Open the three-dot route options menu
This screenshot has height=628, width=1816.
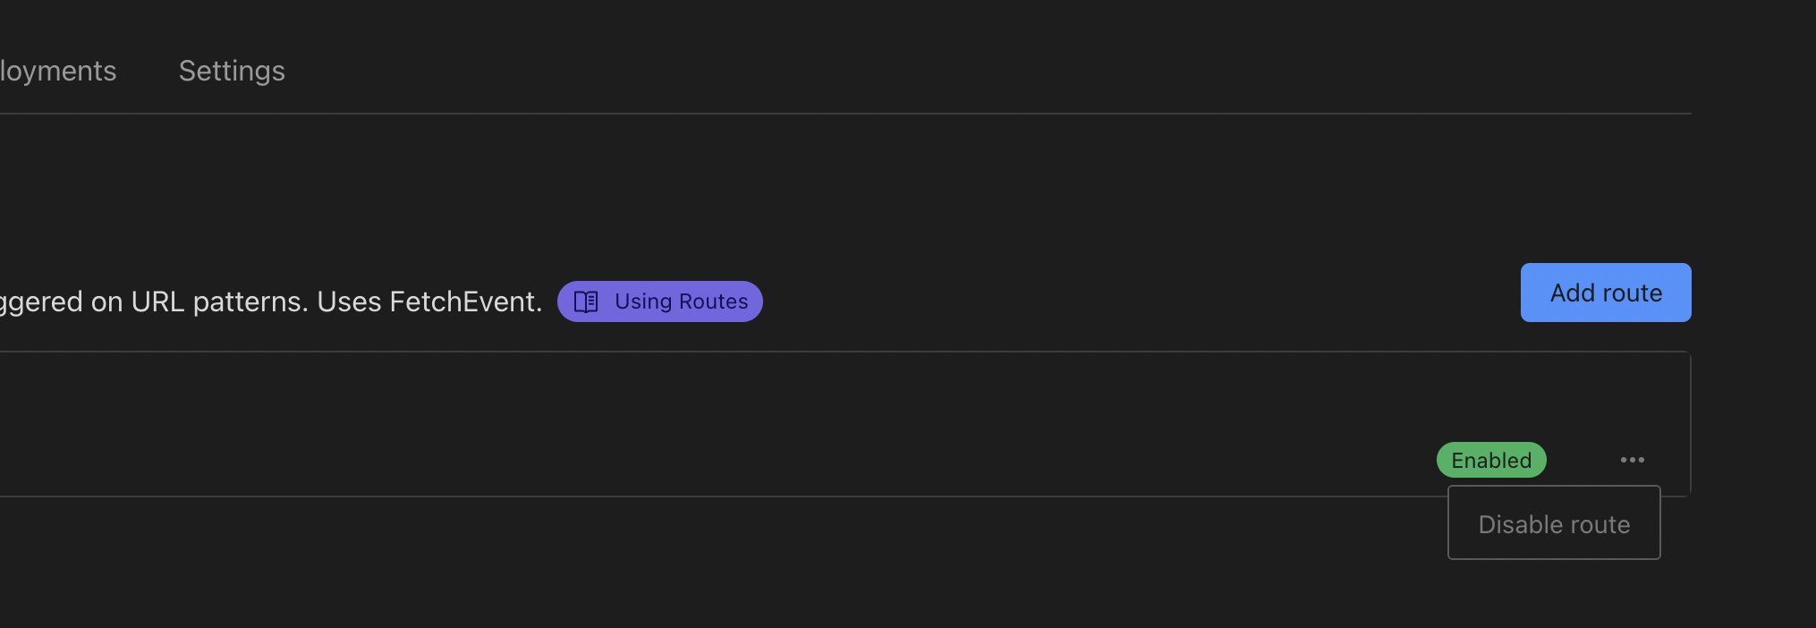pyautogui.click(x=1632, y=460)
